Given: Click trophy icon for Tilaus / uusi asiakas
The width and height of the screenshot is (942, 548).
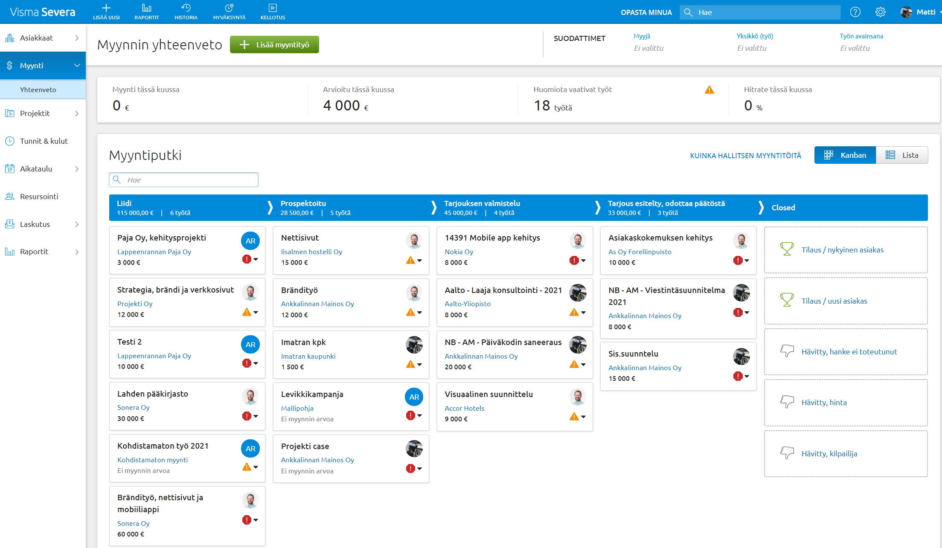Looking at the screenshot, I should point(787,300).
